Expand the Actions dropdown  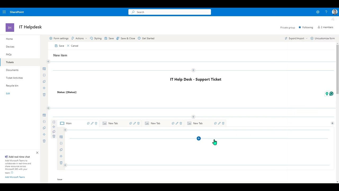point(79,38)
